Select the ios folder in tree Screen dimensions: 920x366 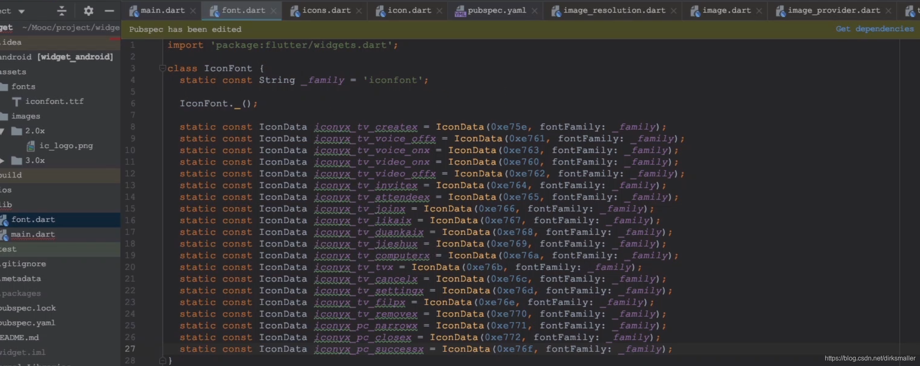[x=6, y=190]
